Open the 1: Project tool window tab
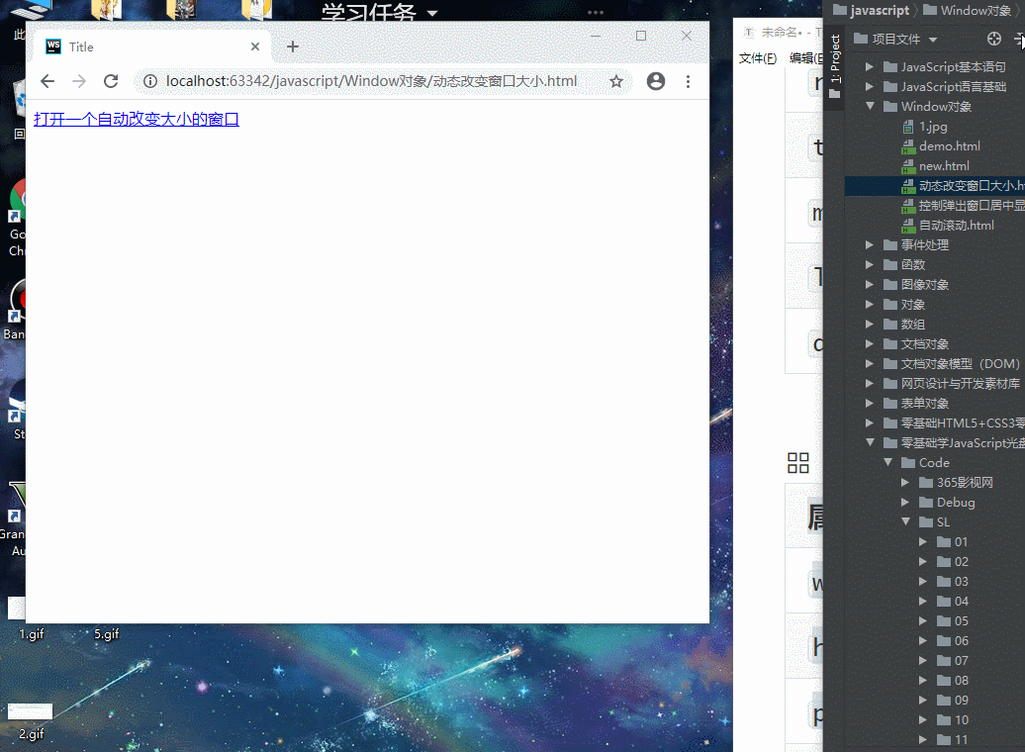The image size is (1025, 752). 835,66
